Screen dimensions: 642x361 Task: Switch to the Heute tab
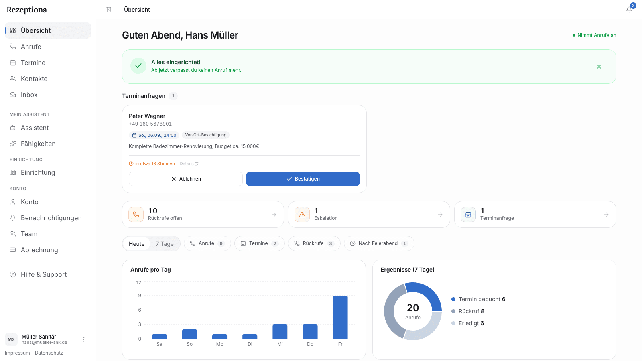[136, 244]
